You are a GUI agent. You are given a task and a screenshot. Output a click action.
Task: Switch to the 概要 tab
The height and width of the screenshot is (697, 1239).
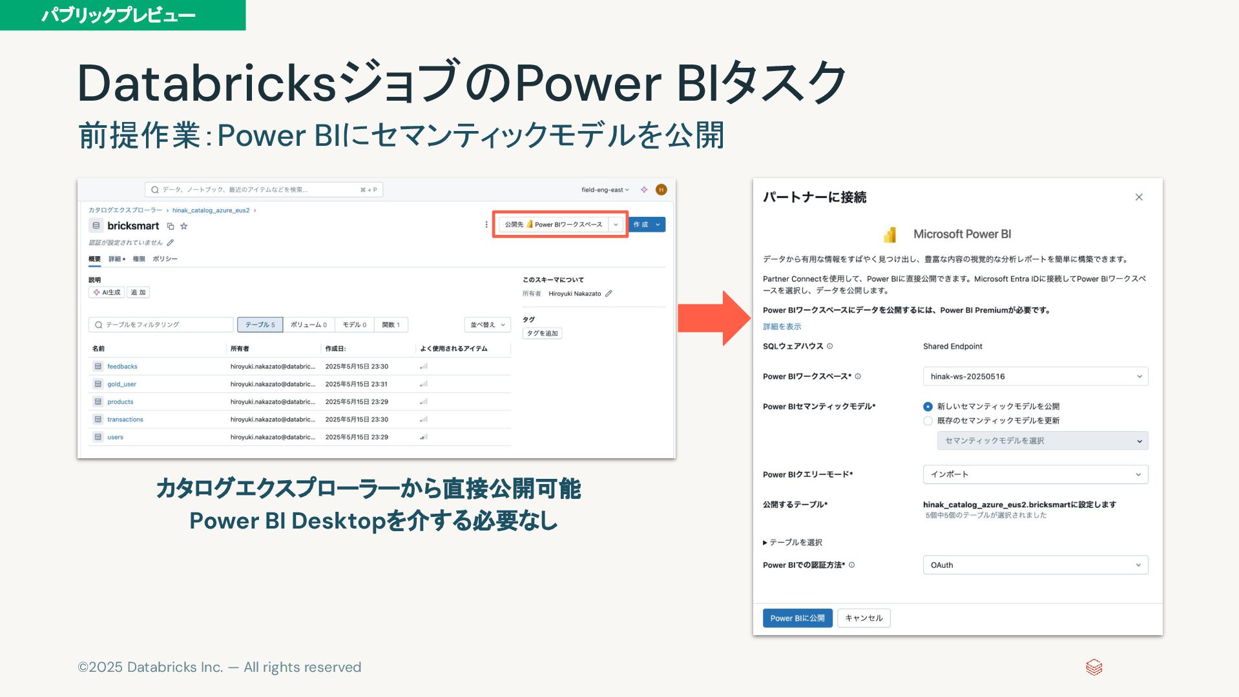tap(95, 259)
